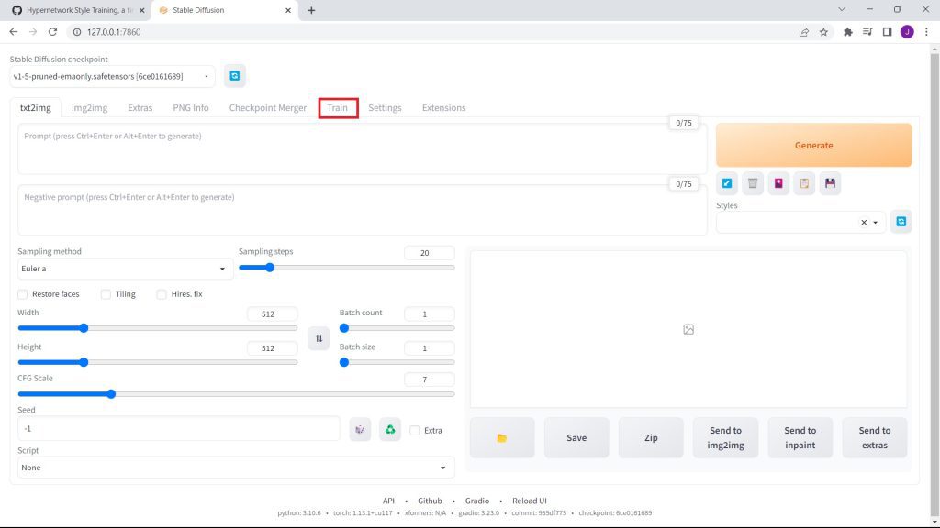Enable the Restore faces checkbox
This screenshot has width=940, height=528.
tap(23, 294)
